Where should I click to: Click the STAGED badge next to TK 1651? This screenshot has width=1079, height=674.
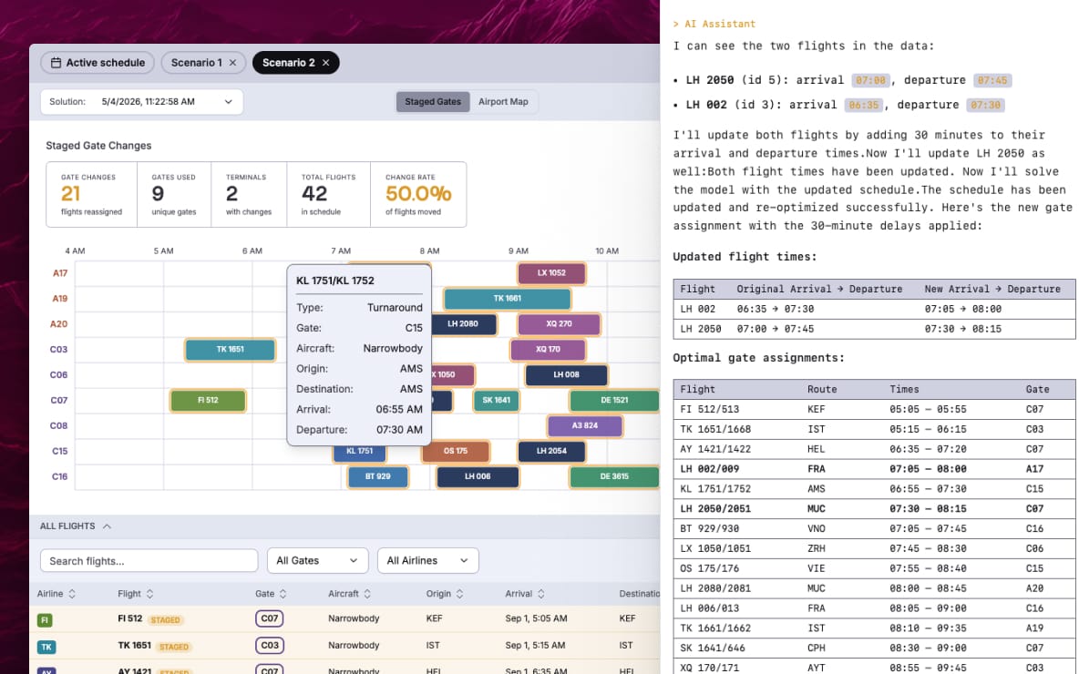173,648
